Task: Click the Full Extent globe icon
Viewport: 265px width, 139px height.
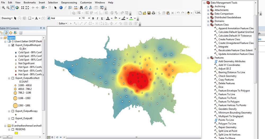Action: point(17,8)
